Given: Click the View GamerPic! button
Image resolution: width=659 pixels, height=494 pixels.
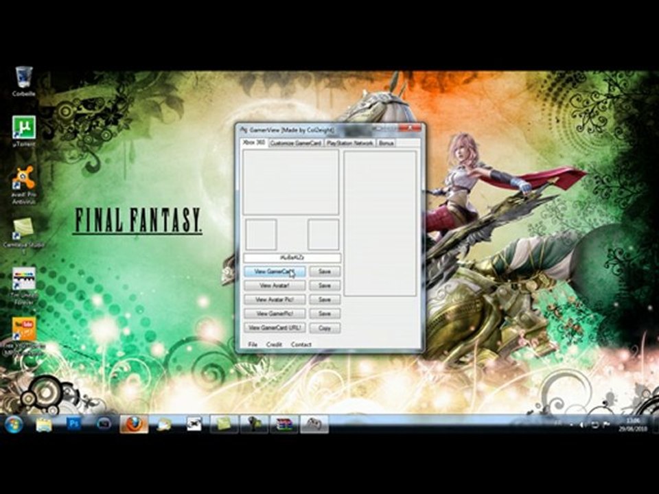Looking at the screenshot, I should (x=275, y=314).
